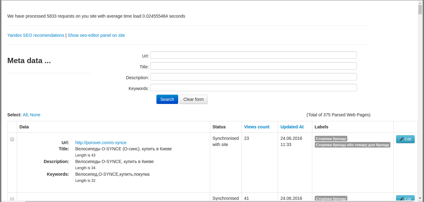Screen dimensions: 424x202
Task: Click inside the Description search field
Action: coord(253,77)
